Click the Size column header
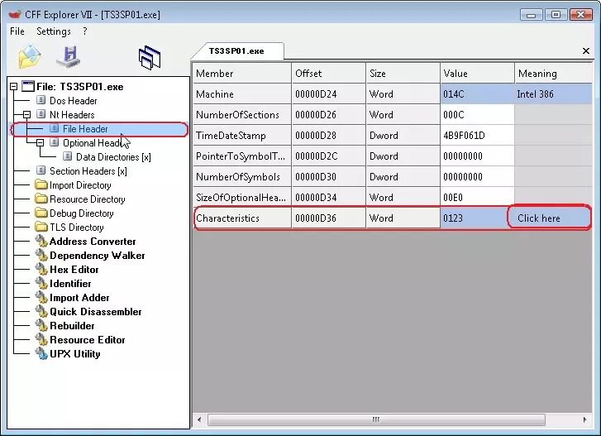601x436 pixels. 403,74
